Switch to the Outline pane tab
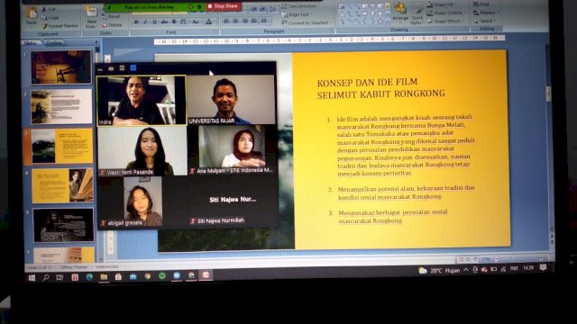Screen dimensions: 577x324 [54, 43]
